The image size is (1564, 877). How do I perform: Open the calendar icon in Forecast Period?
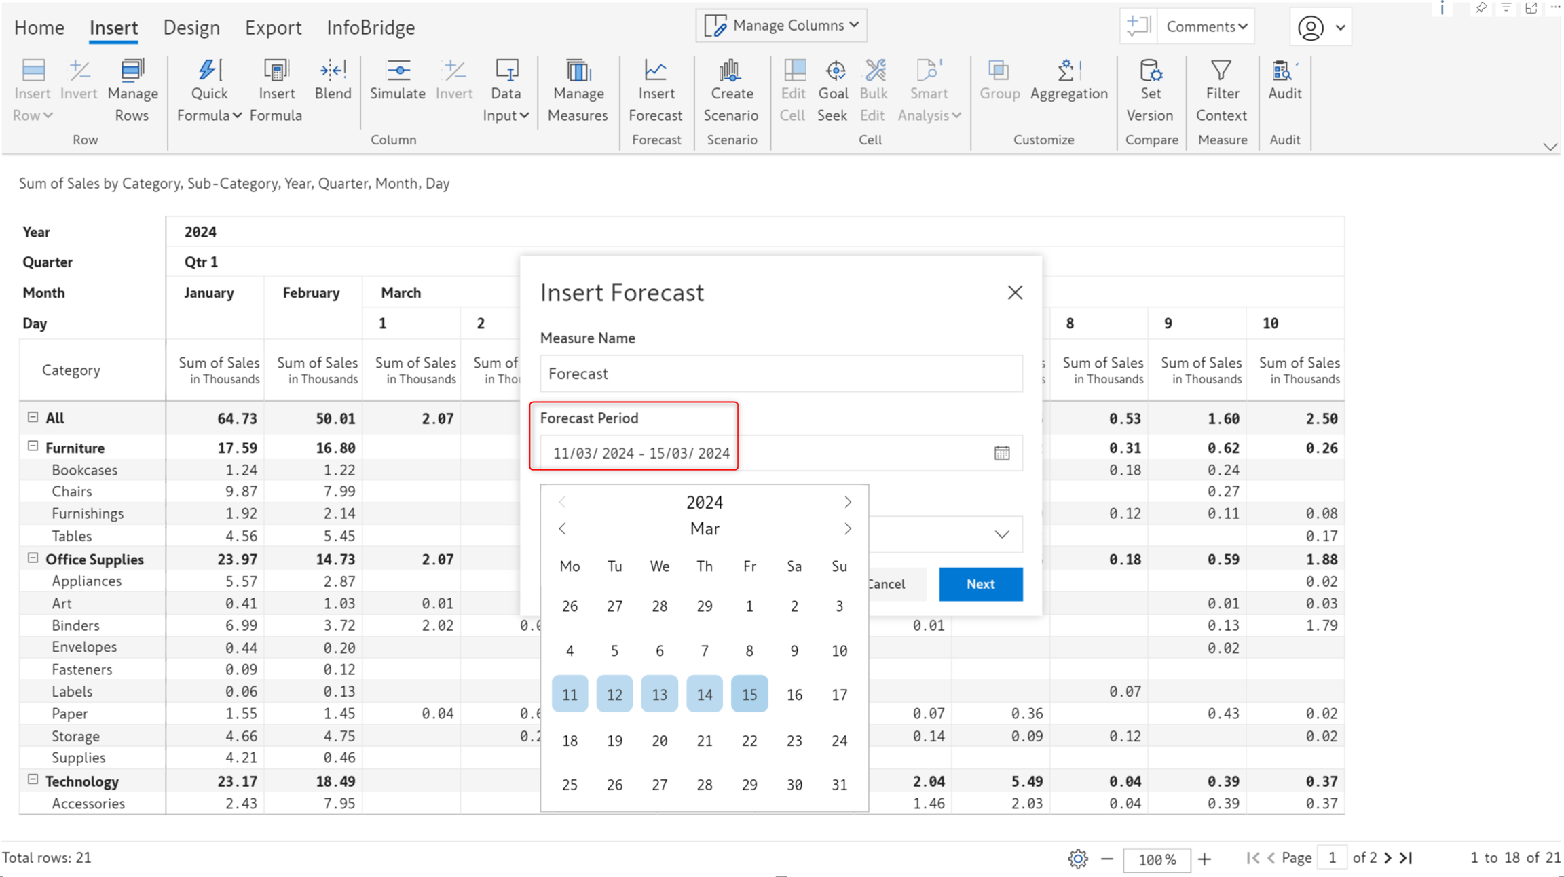tap(1002, 453)
